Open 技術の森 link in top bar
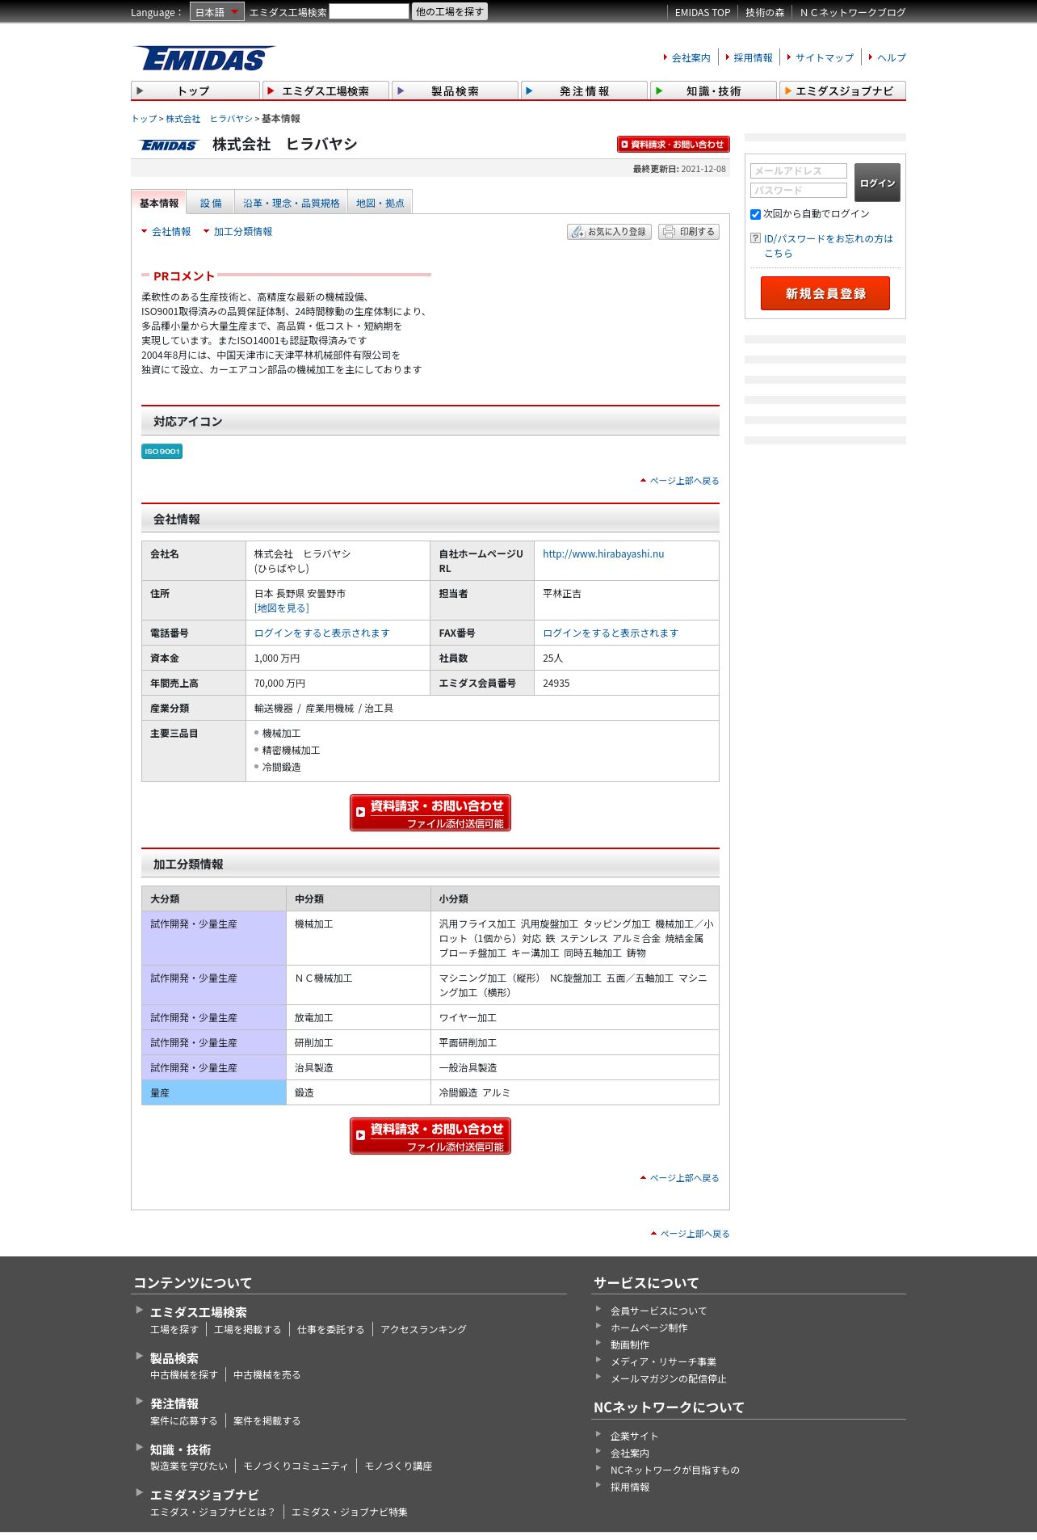Image resolution: width=1037 pixels, height=1540 pixels. [x=765, y=13]
